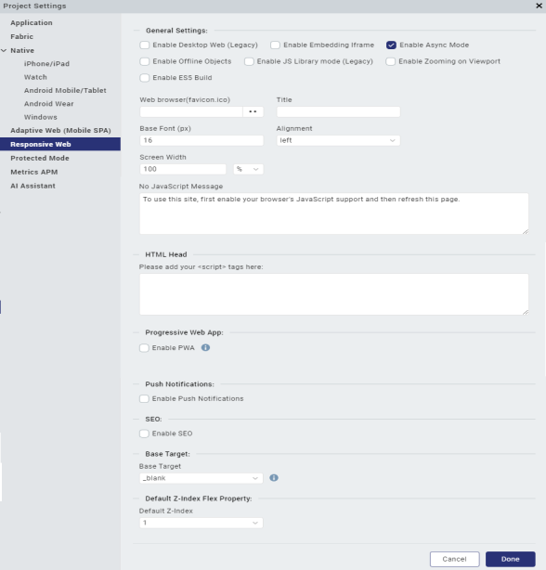Collapse the Native tree chevron
Viewport: 546px width, 570px height.
coord(4,50)
